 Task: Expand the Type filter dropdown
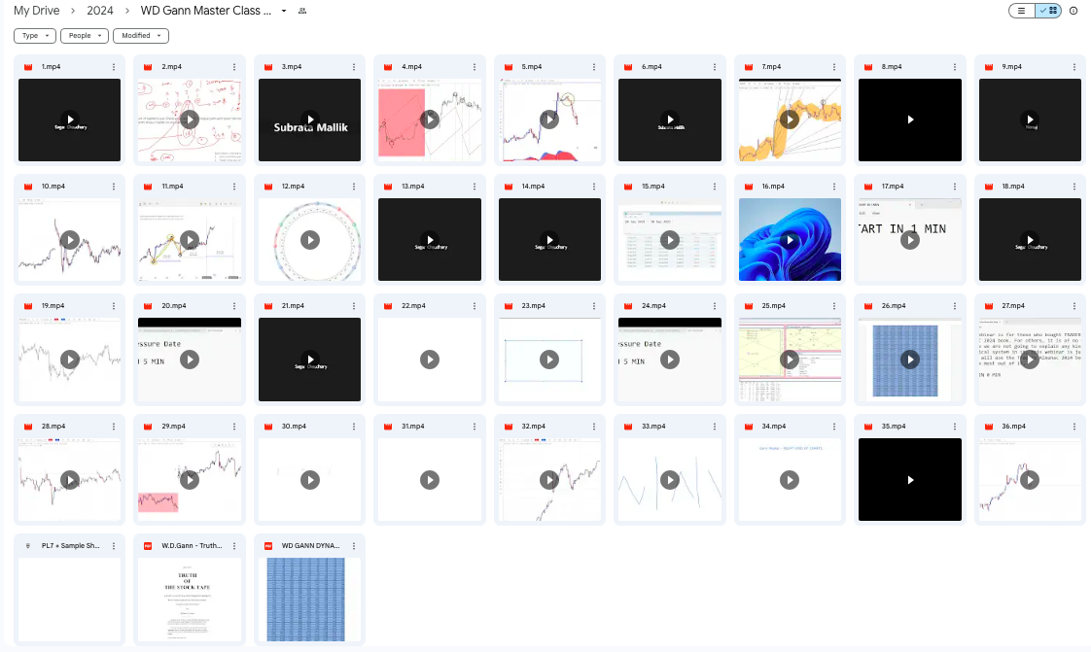tap(34, 36)
